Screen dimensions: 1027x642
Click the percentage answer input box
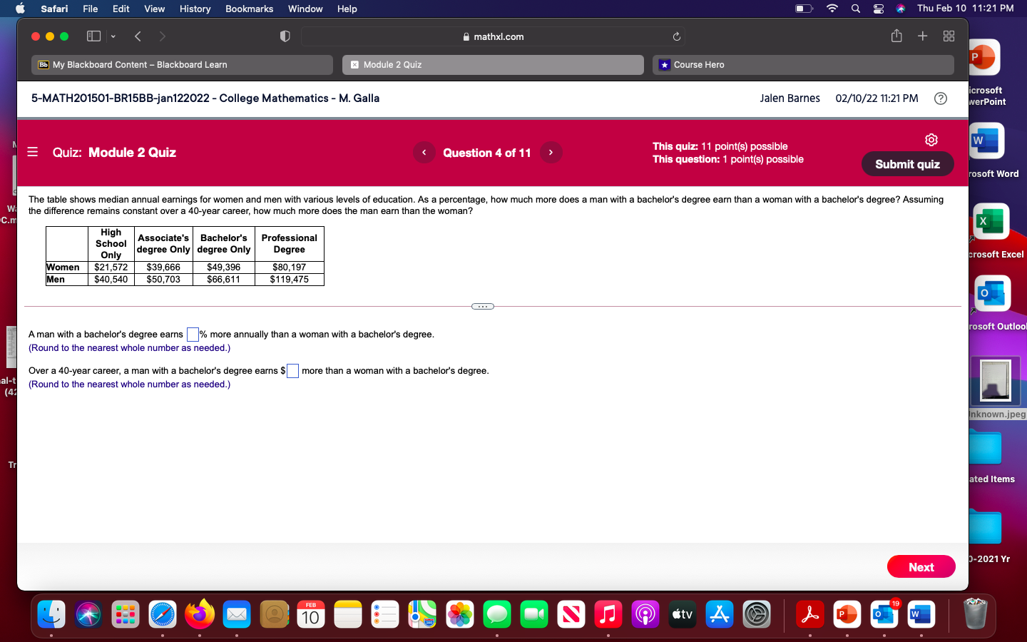(192, 334)
